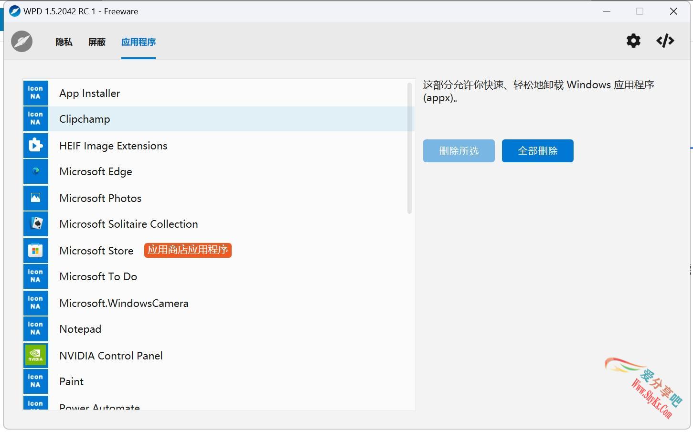Click the app list scrollbar thumb
693x432 pixels.
point(409,148)
